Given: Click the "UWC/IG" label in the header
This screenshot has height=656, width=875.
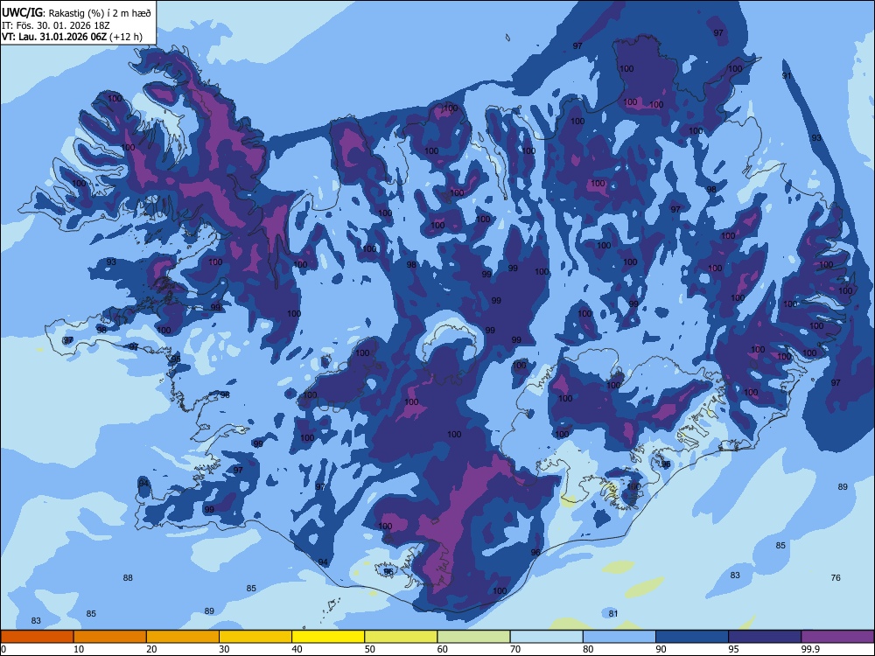Looking at the screenshot, I should click(22, 13).
